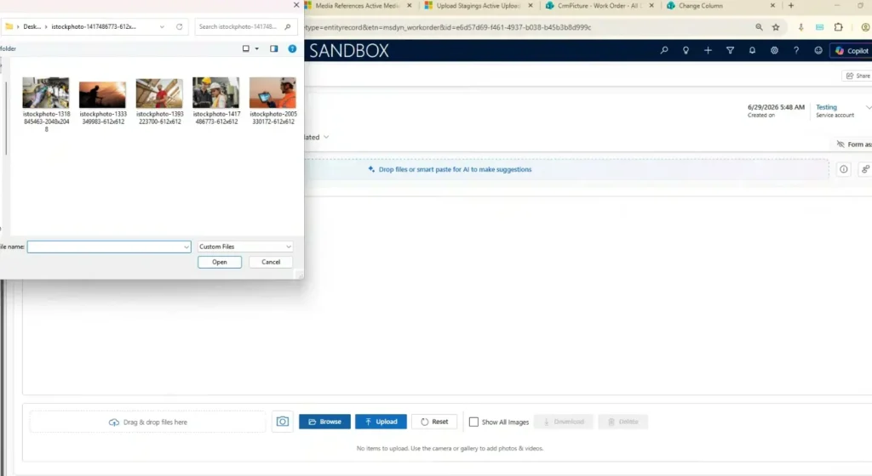
Task: Open the camera capture icon button
Action: 283,422
